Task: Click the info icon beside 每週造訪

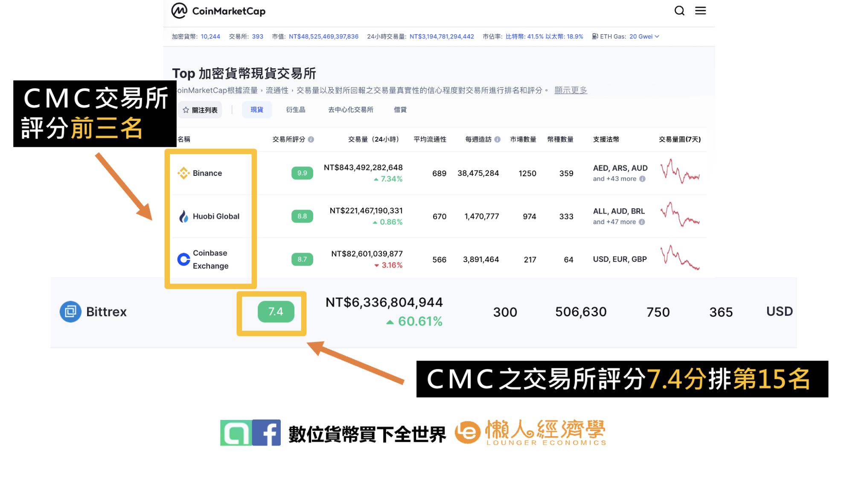Action: pyautogui.click(x=497, y=140)
